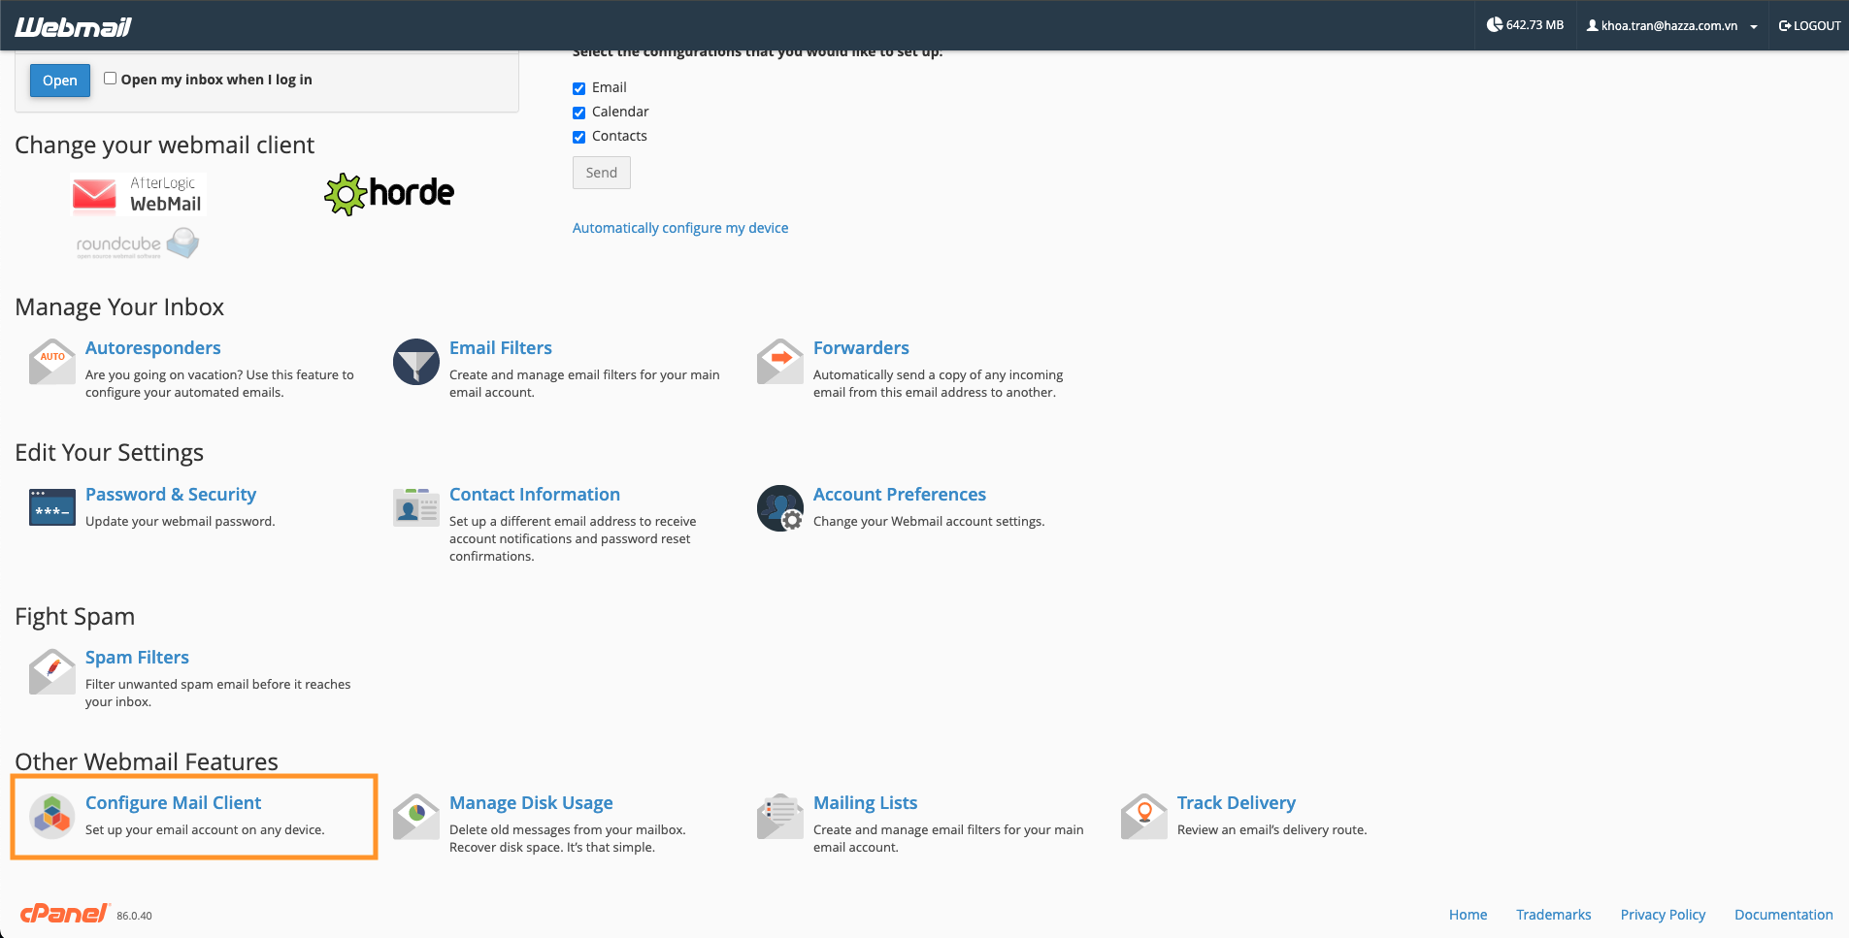Click the Forwarders arrow envelope icon
The image size is (1849, 938).
779,361
